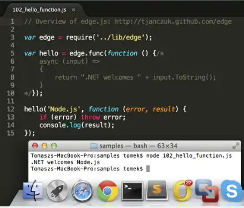Screen dimensions: 244x208
Task: Minimize the samples bash terminal window
Action: [x=44, y=145]
